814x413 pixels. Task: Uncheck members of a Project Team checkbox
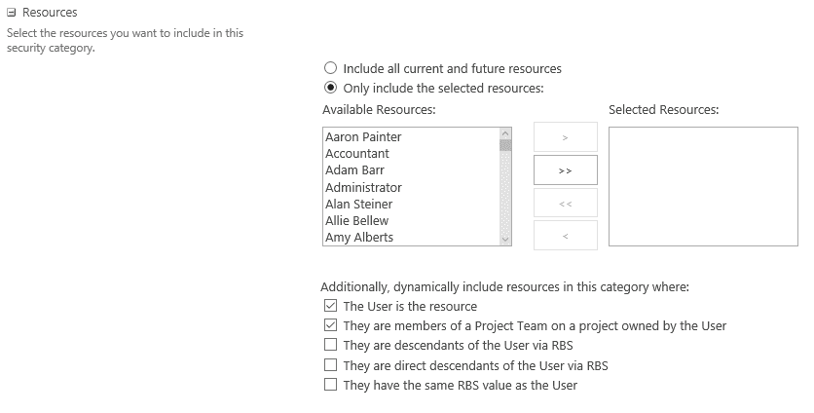pyautogui.click(x=330, y=325)
